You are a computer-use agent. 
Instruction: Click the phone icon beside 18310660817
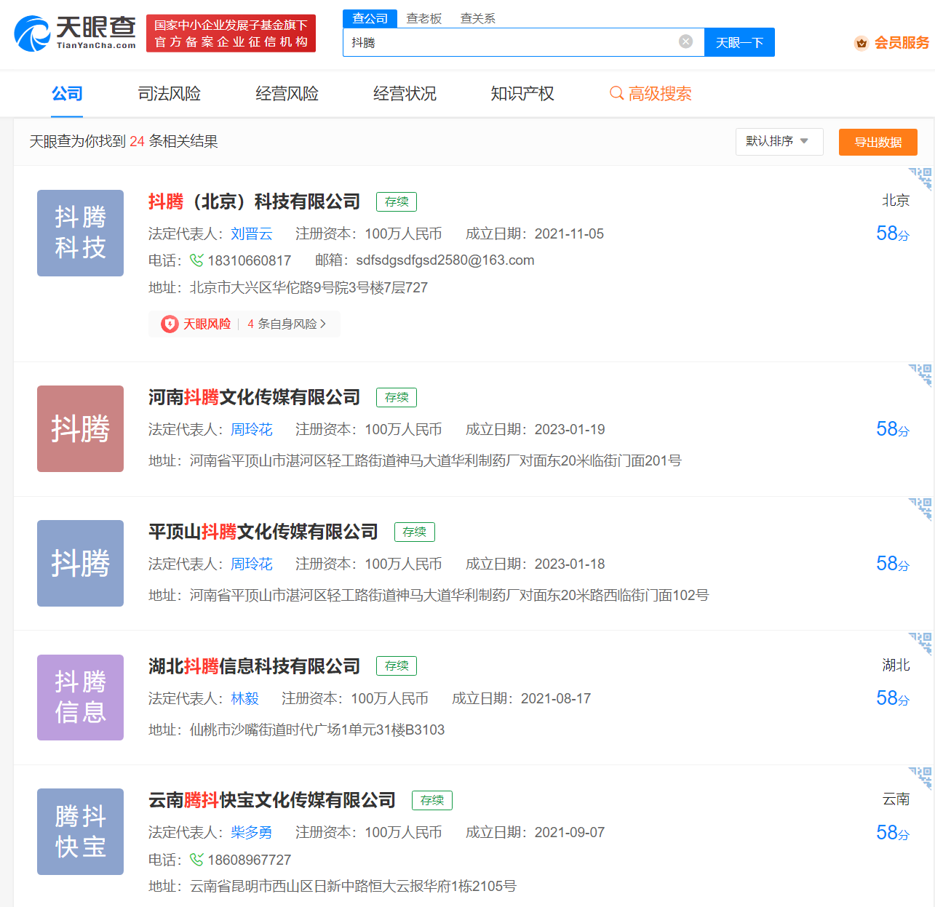pos(196,260)
